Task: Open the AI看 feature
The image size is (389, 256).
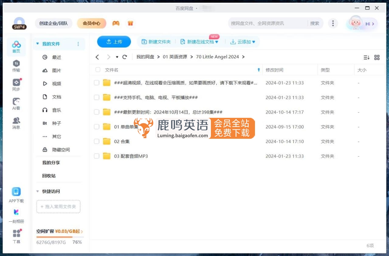Action: (x=16, y=104)
